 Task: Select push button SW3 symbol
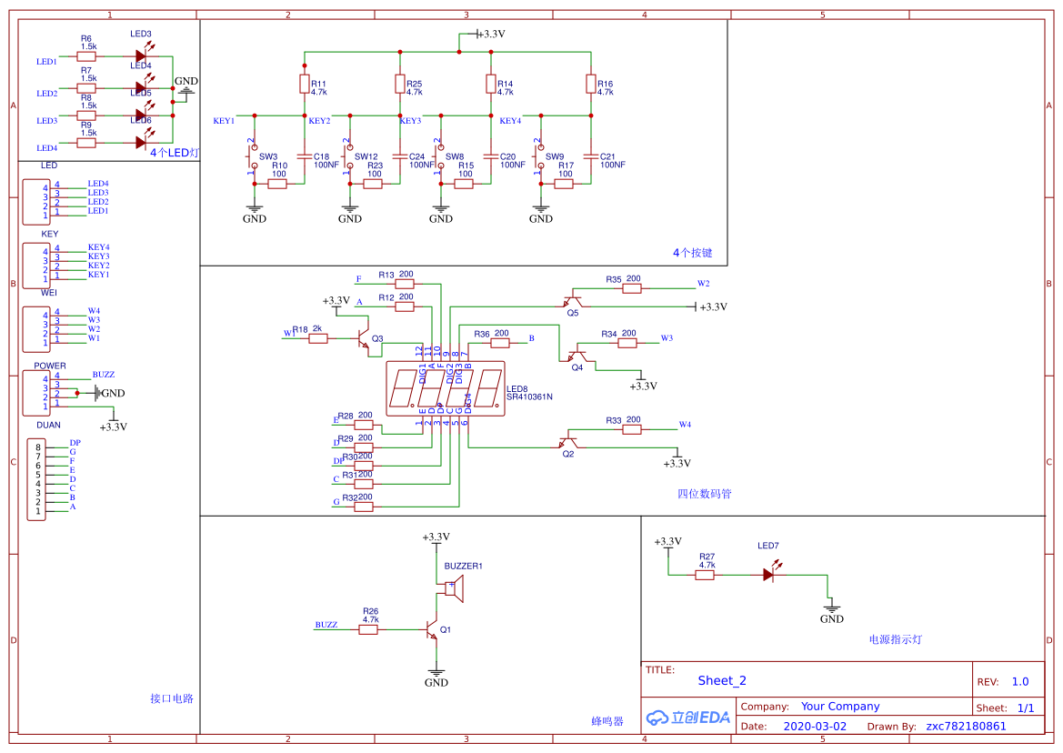pyautogui.click(x=252, y=157)
